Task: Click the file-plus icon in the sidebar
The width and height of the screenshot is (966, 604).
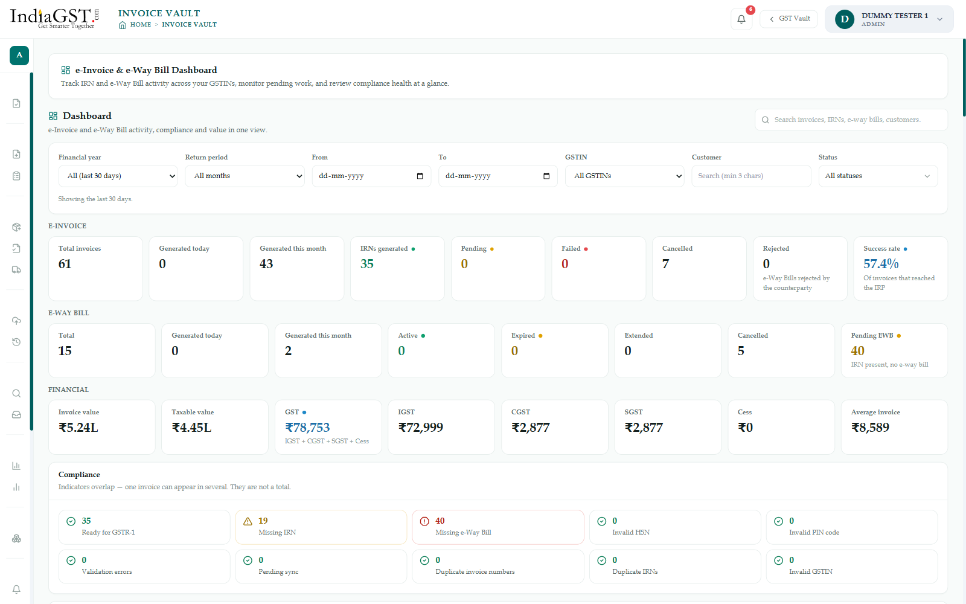Action: [16, 154]
